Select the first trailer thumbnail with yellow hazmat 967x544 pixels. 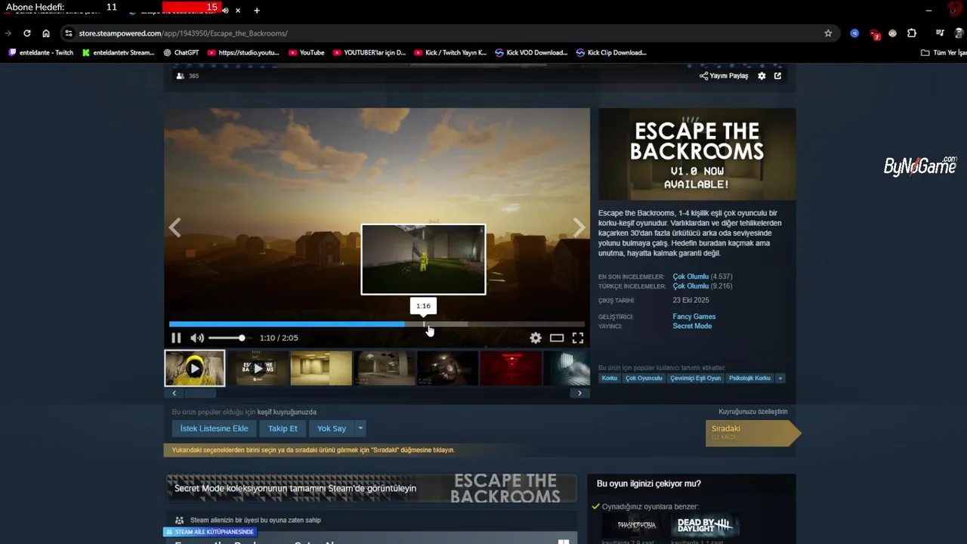coord(195,368)
